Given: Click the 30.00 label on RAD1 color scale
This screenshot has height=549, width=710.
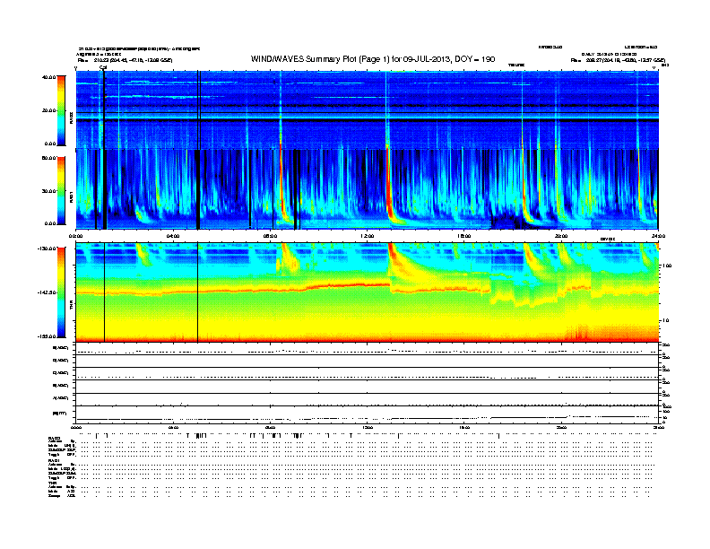Looking at the screenshot, I should click(48, 191).
